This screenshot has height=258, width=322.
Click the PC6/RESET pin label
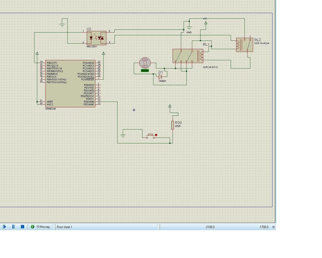88,80
